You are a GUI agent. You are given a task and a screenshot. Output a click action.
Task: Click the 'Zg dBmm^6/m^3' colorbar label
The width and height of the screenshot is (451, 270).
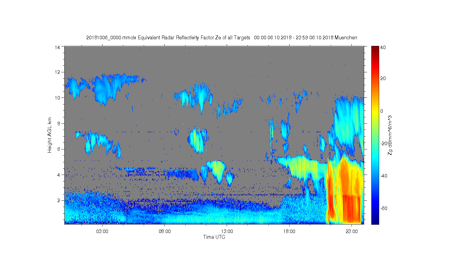tap(390, 135)
